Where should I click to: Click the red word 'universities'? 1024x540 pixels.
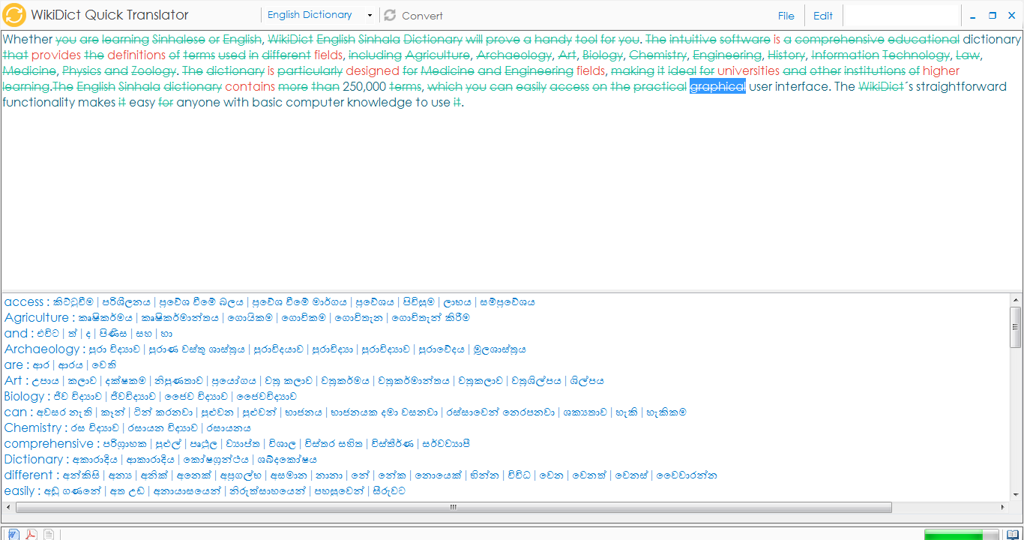click(748, 70)
